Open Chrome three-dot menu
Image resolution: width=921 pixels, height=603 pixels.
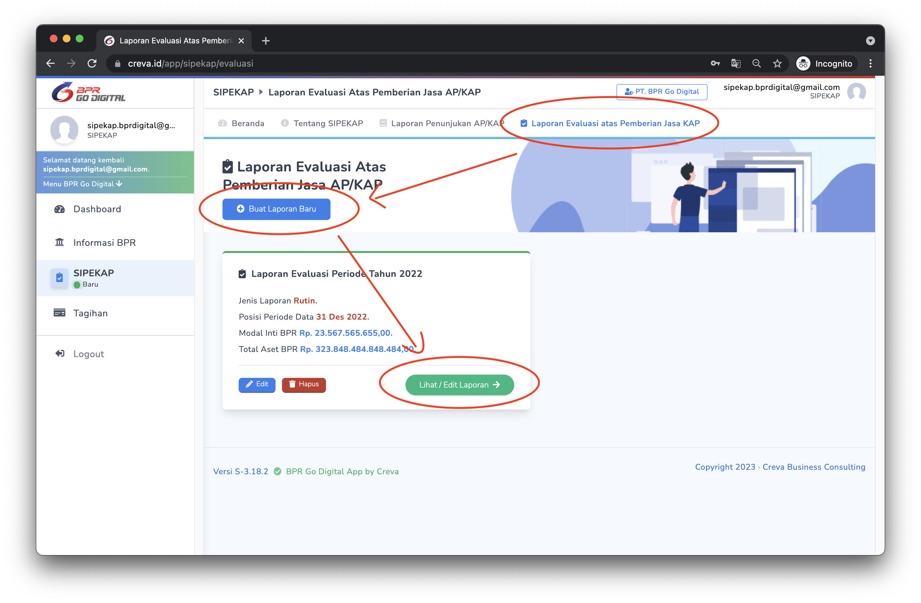871,63
